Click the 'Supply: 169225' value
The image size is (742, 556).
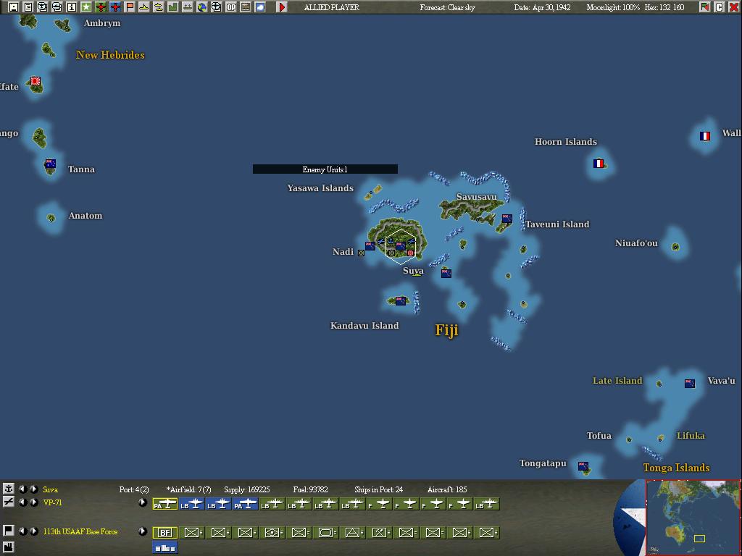click(246, 489)
